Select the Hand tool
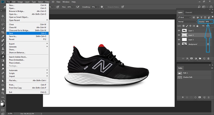The image size is (214, 115). click(x=3, y=89)
